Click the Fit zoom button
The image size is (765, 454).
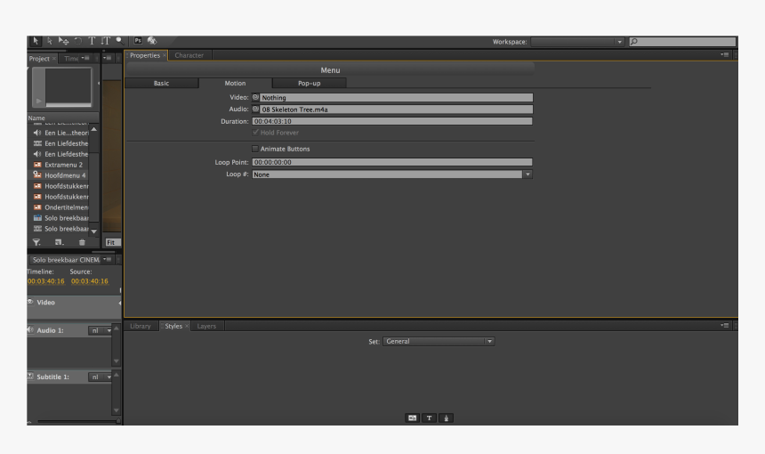point(112,242)
